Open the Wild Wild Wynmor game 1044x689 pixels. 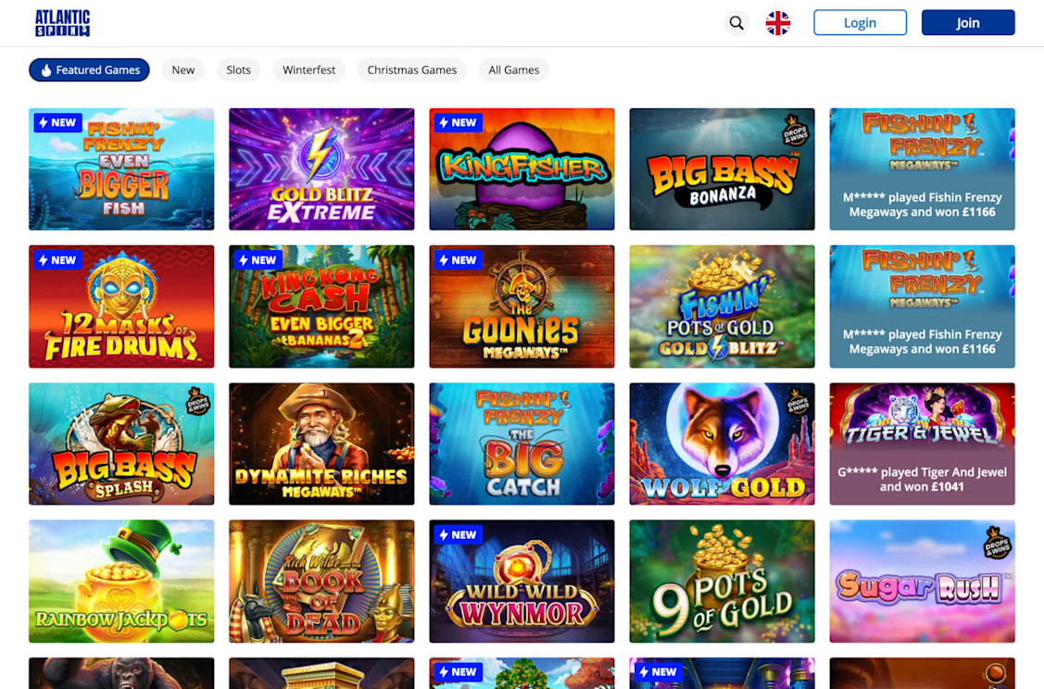(522, 582)
